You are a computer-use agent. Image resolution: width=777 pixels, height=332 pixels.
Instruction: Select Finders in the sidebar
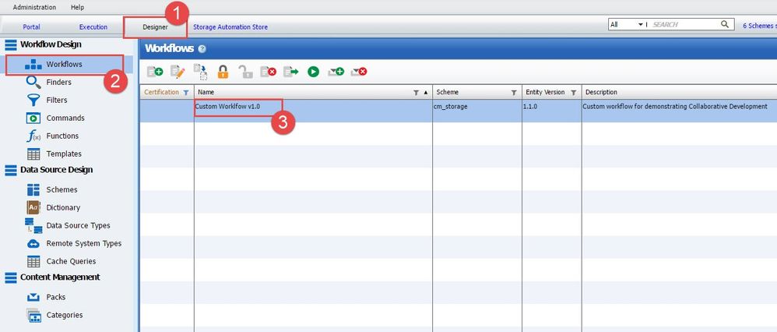coord(58,82)
